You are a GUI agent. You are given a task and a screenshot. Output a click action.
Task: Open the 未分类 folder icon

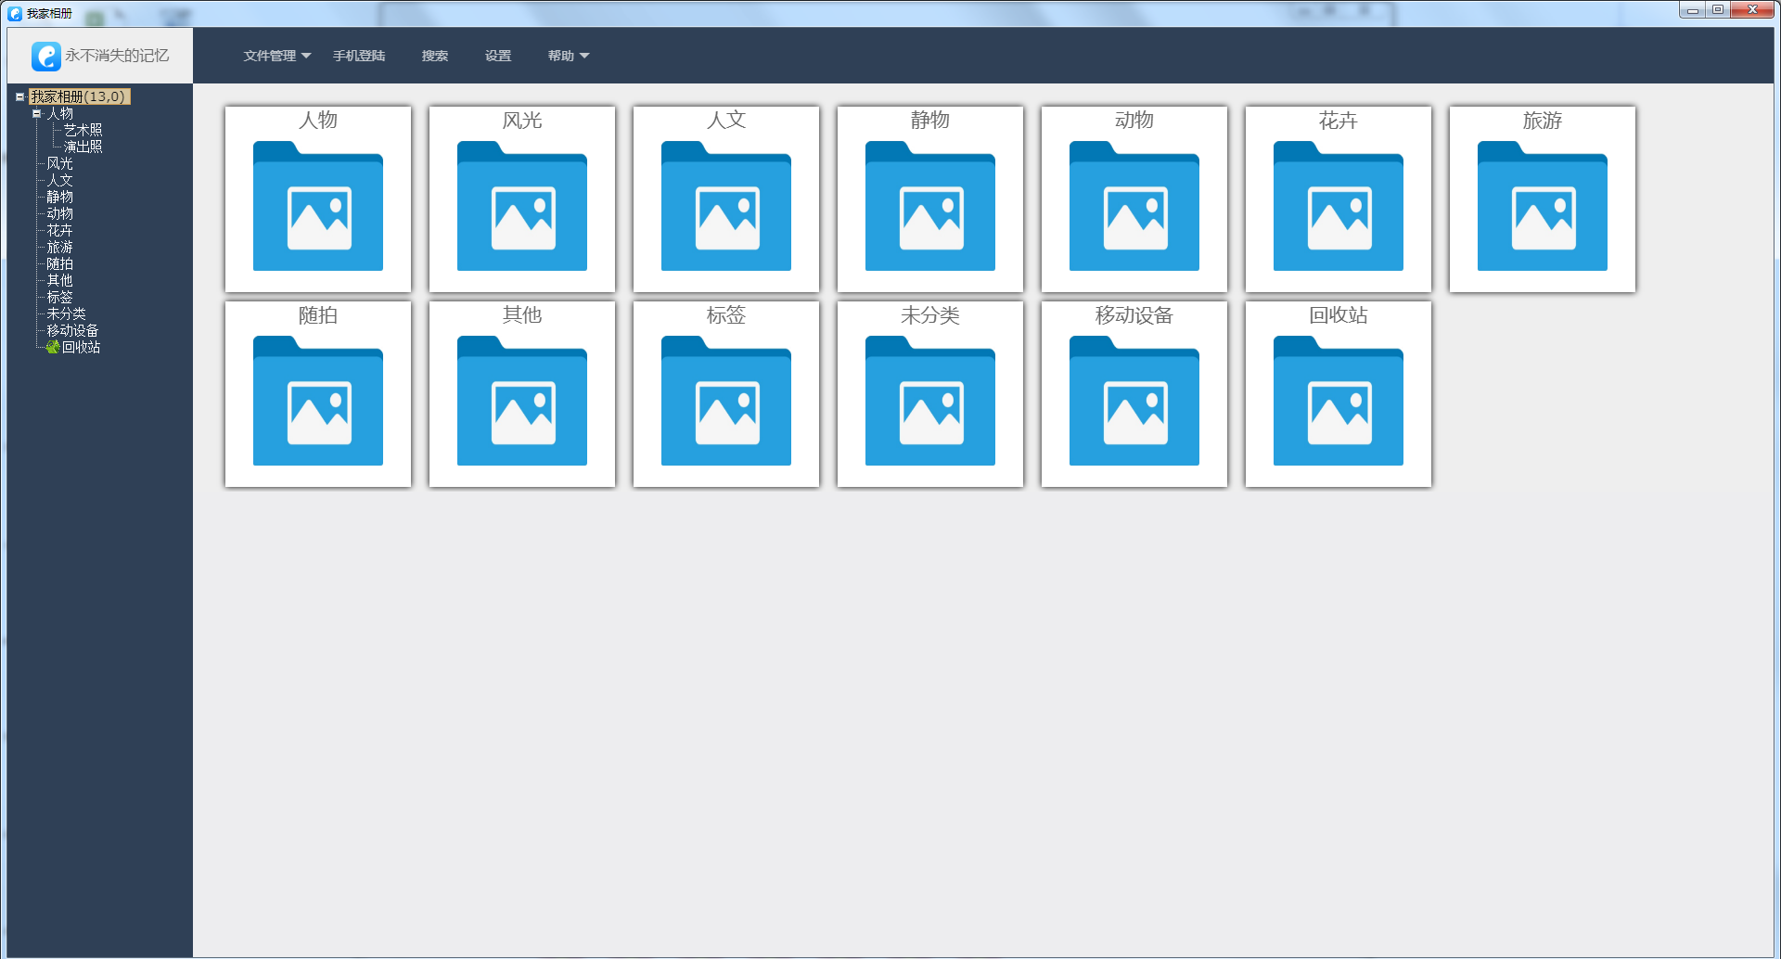pyautogui.click(x=930, y=401)
